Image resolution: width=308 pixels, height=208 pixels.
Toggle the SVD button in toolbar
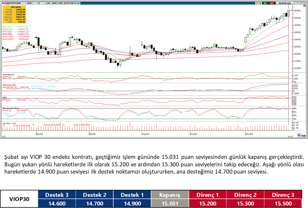click(x=60, y=3)
